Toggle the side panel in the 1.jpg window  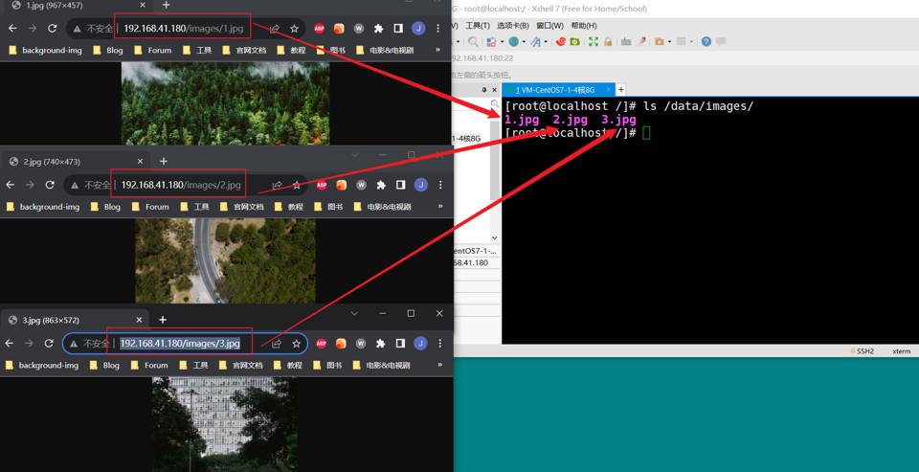coord(398,29)
